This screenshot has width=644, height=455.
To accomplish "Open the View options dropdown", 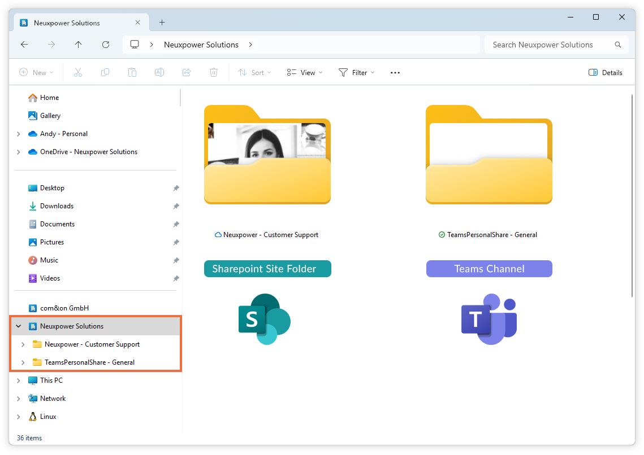I will pyautogui.click(x=304, y=72).
